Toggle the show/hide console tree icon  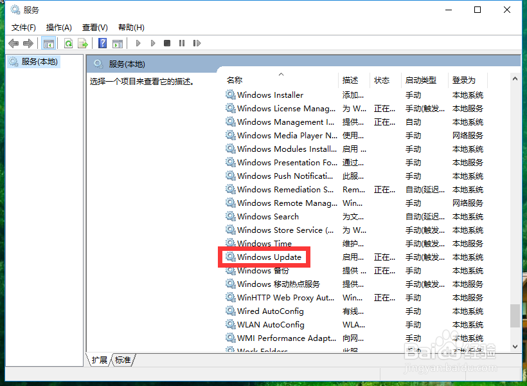[48, 43]
